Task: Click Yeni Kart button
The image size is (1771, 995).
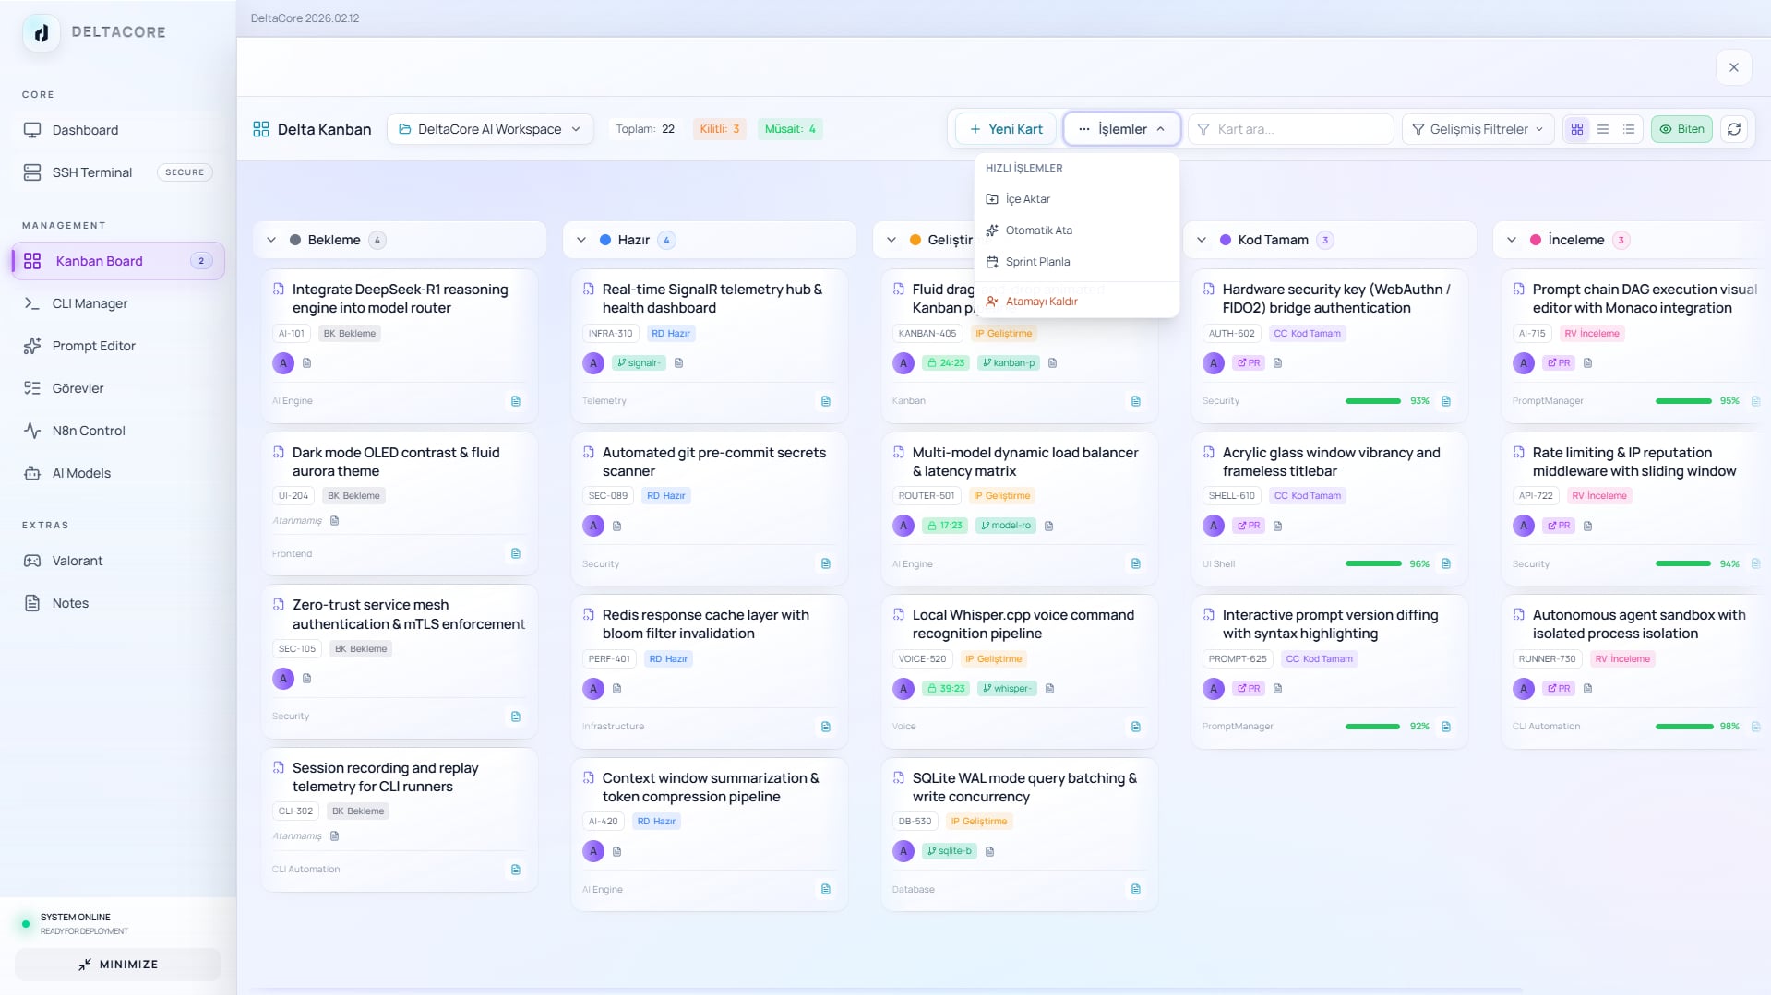Action: [x=1006, y=129]
